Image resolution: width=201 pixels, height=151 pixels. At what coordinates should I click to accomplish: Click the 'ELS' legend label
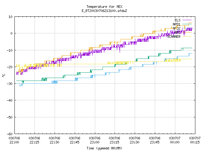point(177,20)
